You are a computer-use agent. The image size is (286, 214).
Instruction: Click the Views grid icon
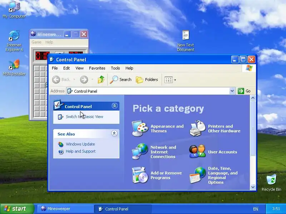[x=168, y=80]
